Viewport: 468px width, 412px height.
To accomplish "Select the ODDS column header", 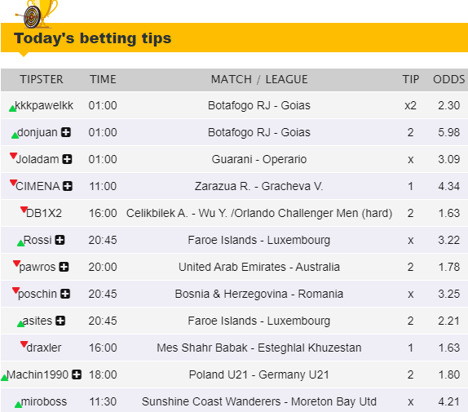I will click(x=449, y=79).
